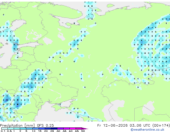
Task: Click the 0.5 to 1 mm legend swatch
Action: (x=11, y=128)
